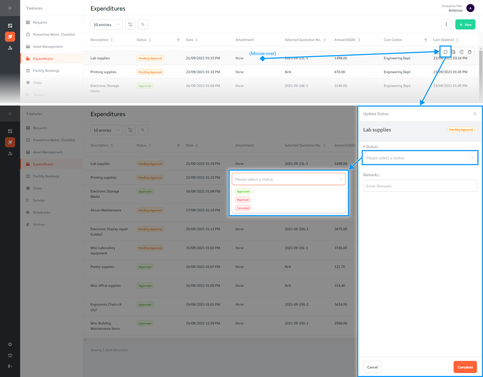Click the filter funnel icon on Status column
Screen dimensions: 483x377
(178, 40)
